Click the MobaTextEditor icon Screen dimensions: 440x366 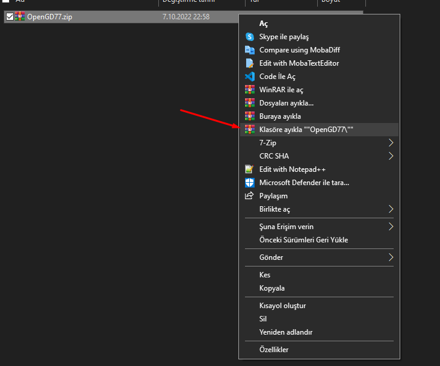[250, 63]
